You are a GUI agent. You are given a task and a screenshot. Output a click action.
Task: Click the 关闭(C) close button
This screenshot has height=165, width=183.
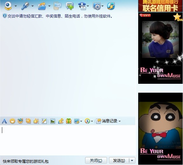pos(96,161)
